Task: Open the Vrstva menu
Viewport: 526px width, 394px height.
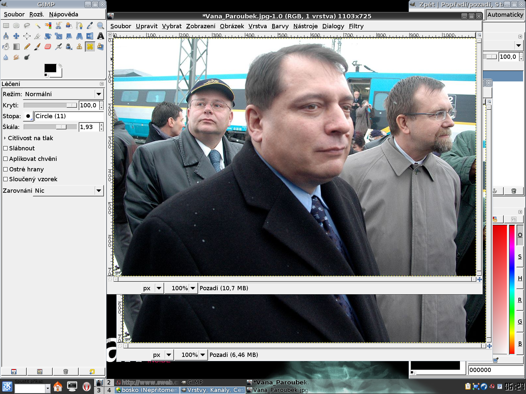Action: (x=257, y=26)
